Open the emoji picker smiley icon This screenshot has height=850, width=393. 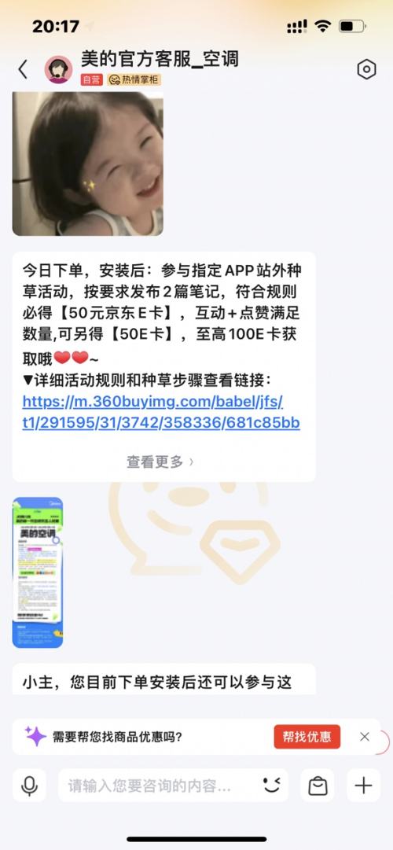click(x=272, y=786)
